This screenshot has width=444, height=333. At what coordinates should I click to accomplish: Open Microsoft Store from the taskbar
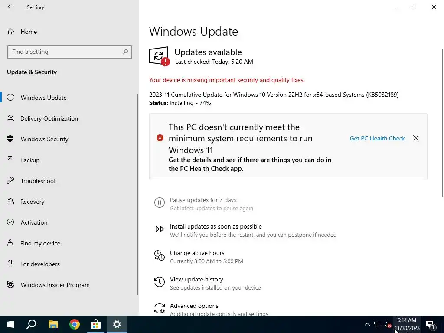tap(96, 324)
